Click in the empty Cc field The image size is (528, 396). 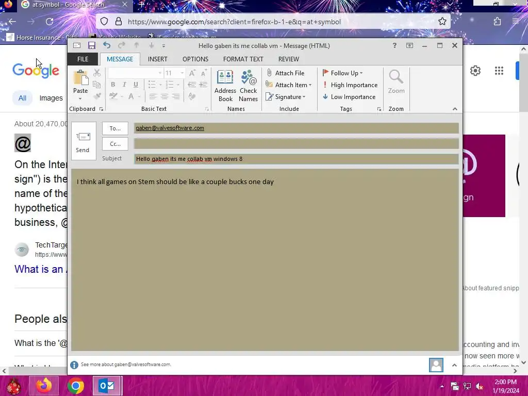(x=296, y=144)
